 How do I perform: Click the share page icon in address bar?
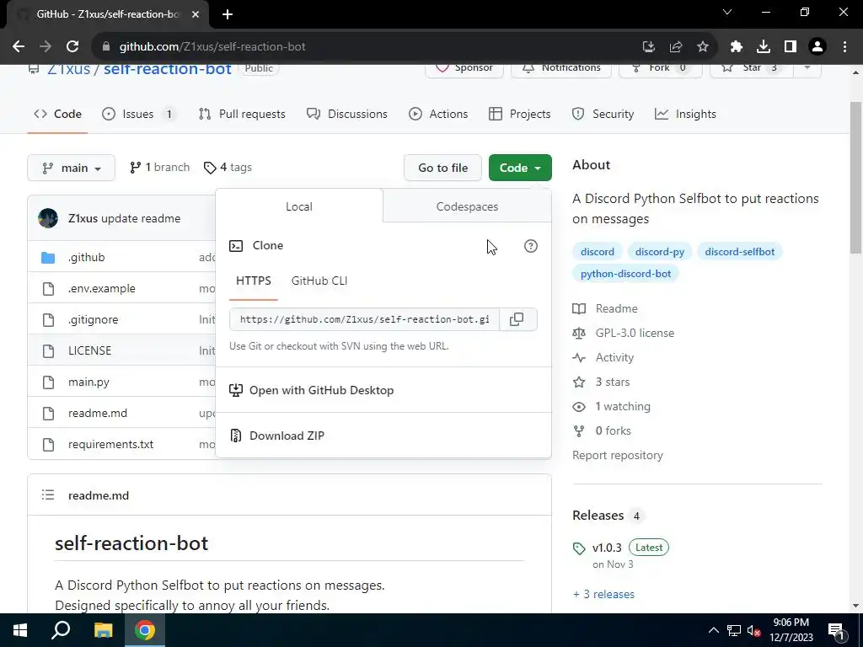tap(676, 47)
